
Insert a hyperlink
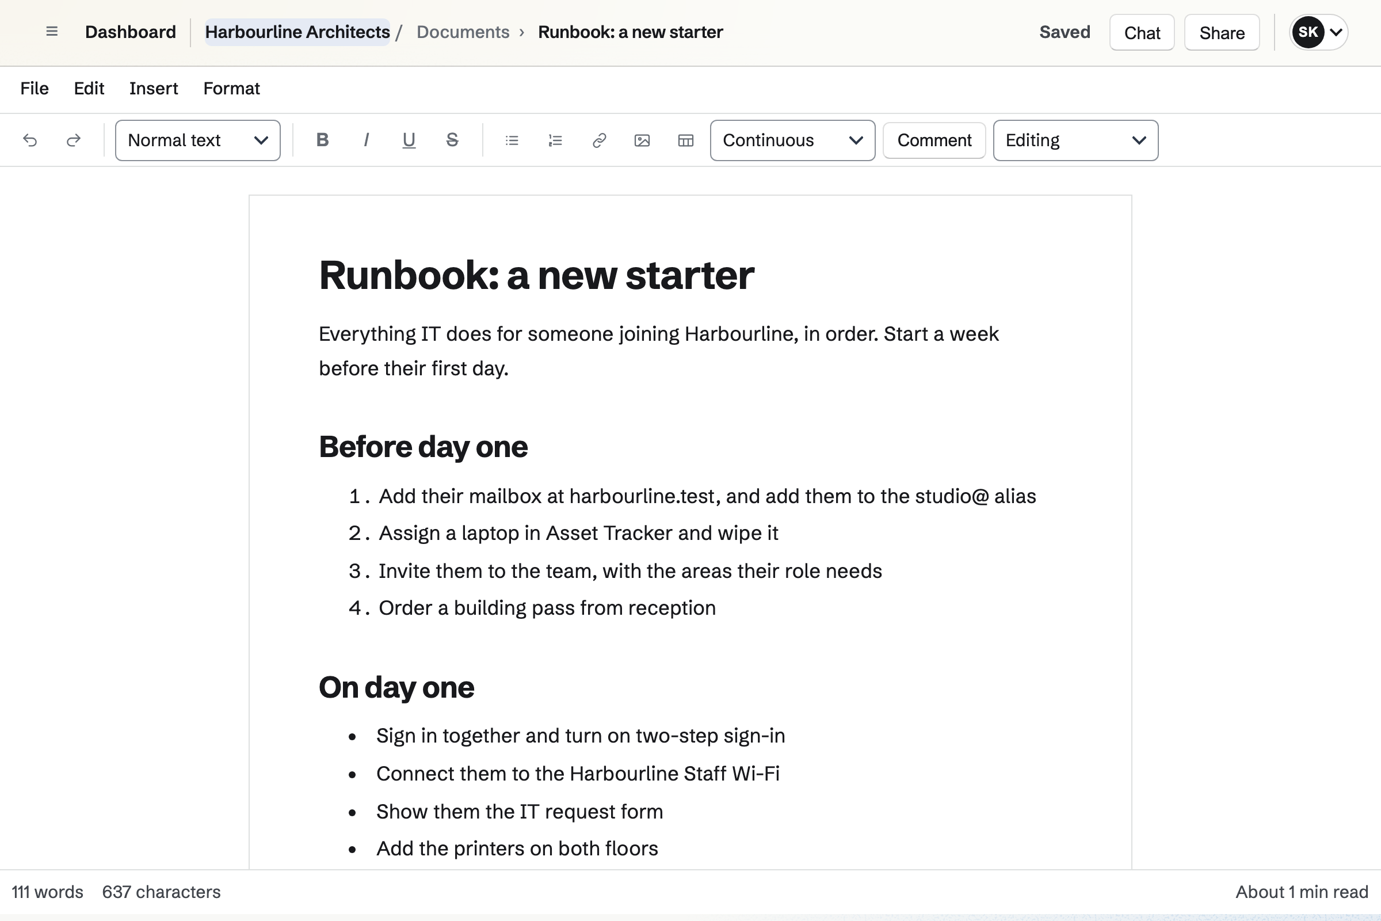(599, 140)
